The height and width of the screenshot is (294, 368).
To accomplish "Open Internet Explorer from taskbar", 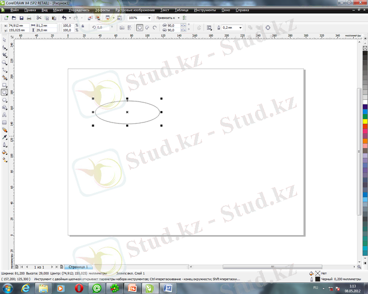I will (26, 288).
